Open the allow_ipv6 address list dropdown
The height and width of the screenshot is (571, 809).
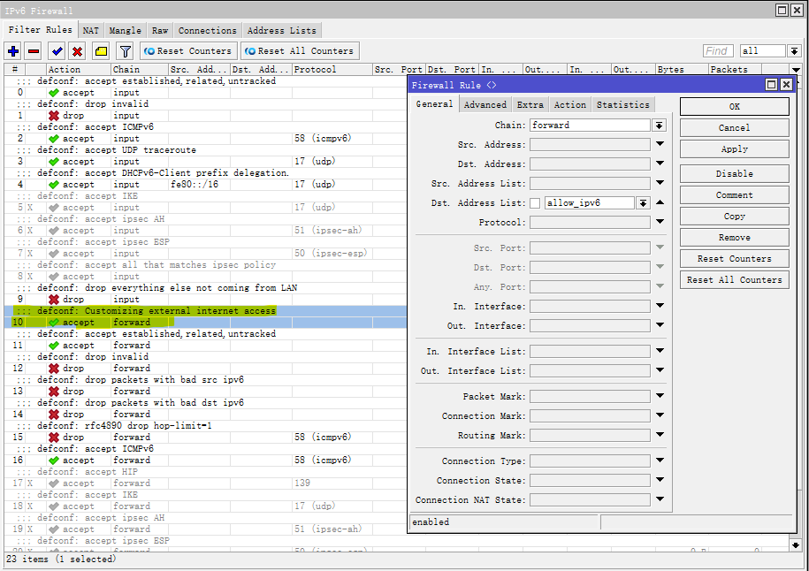643,203
